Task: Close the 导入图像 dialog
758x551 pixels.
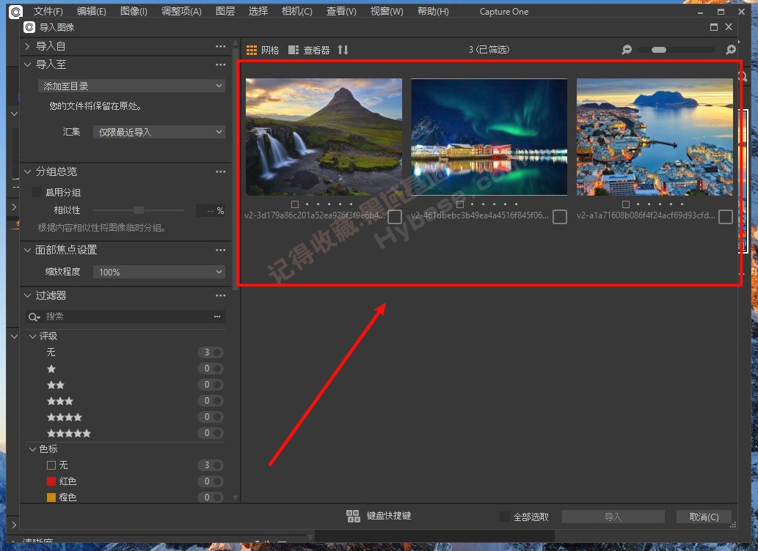Action: [x=729, y=27]
